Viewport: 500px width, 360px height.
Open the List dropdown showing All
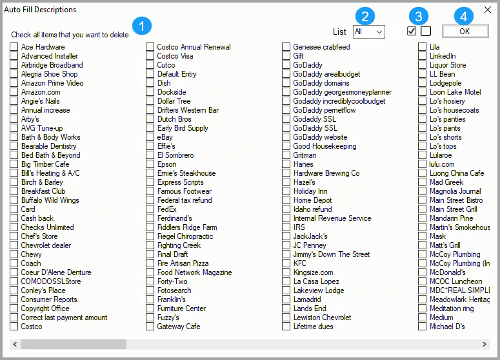(368, 32)
